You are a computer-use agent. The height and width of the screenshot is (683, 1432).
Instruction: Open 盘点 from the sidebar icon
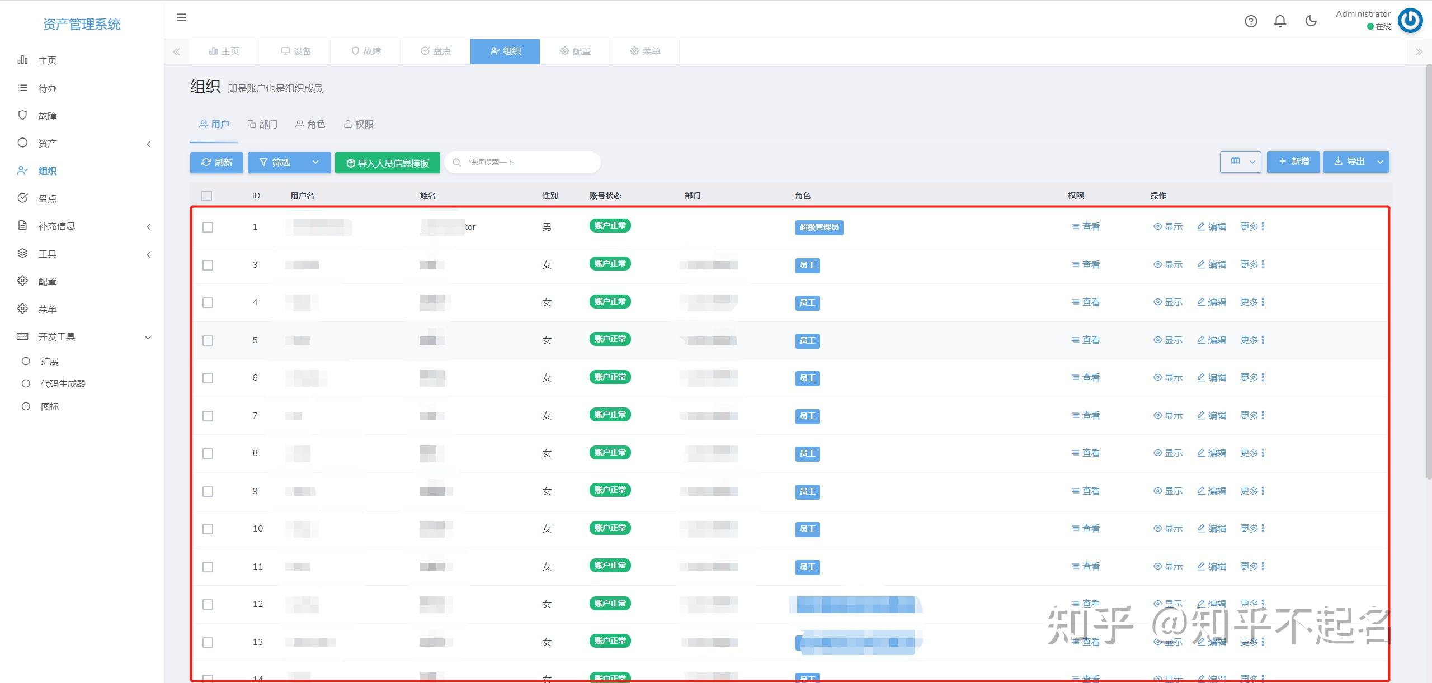coord(22,198)
